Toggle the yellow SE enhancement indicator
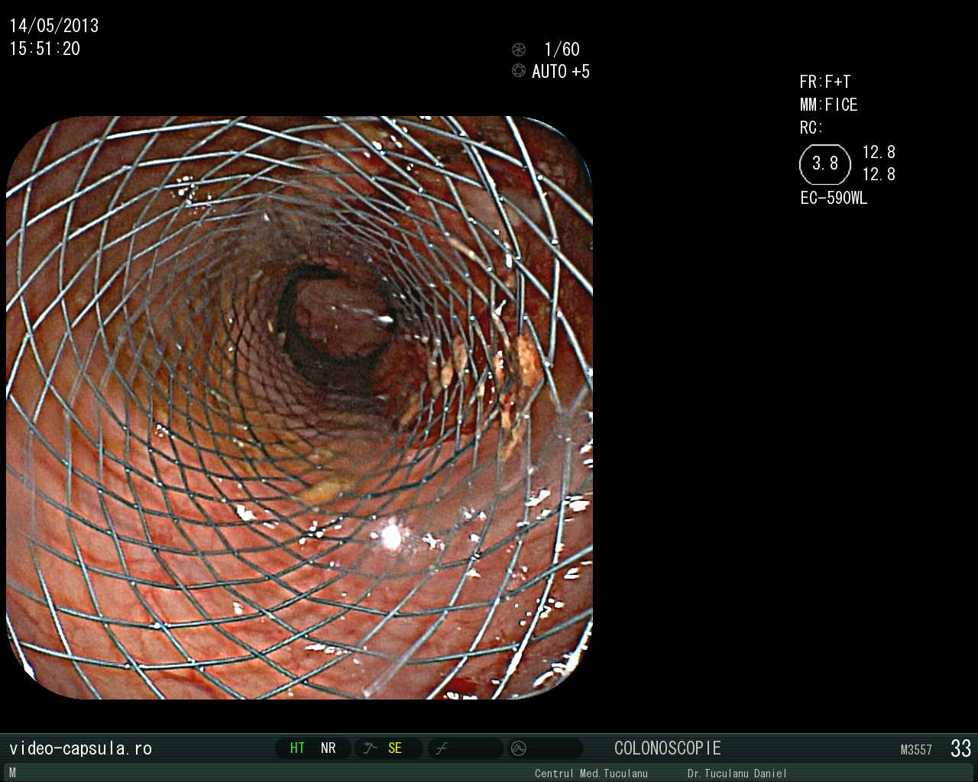Screen dimensions: 978x782 tap(395, 748)
